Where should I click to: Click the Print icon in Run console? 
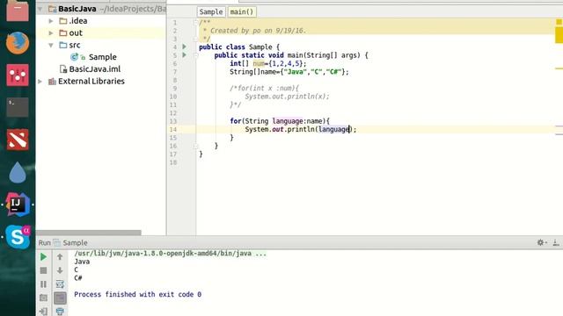60,311
